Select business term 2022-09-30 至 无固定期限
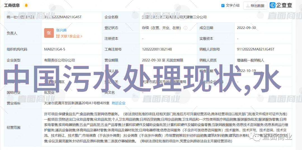This screenshot has width=302, height=150. pyautogui.click(x=162, y=60)
